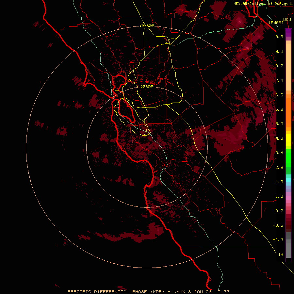The height and width of the screenshot is (294, 294).
Task: Click the 7.4 scale value
Action: (x=279, y=80)
